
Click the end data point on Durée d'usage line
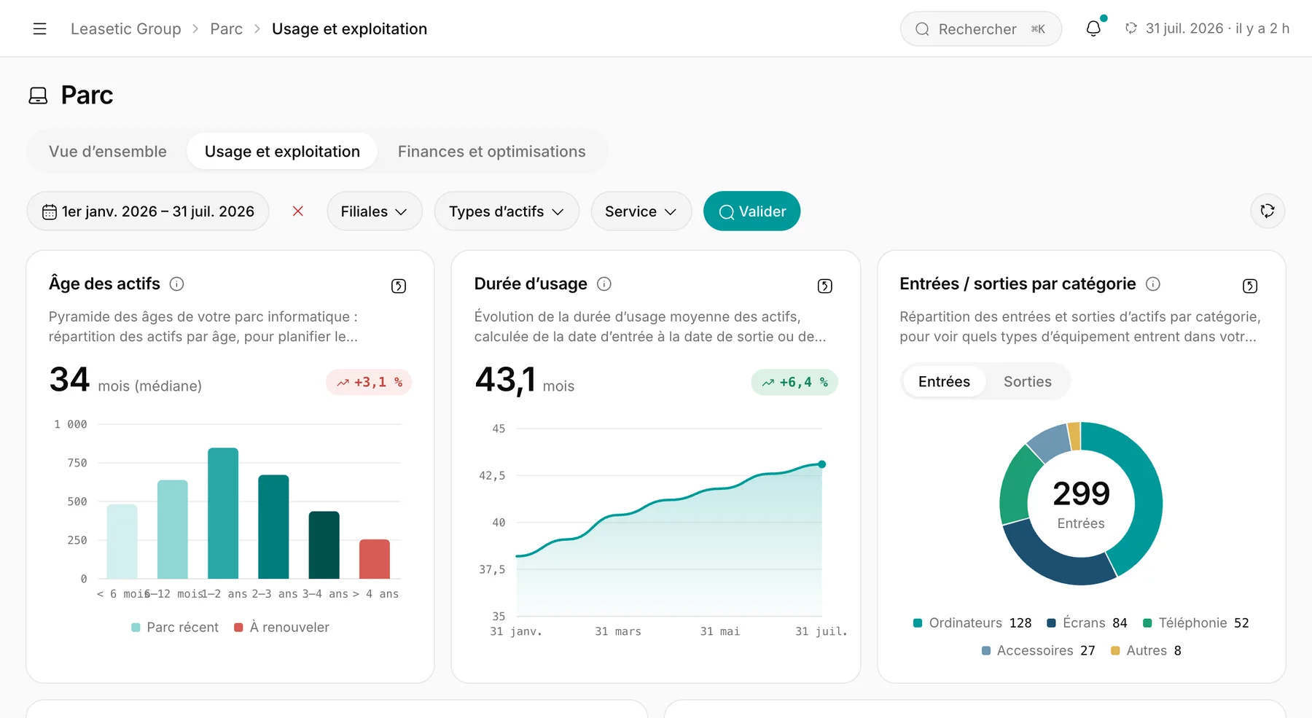821,464
